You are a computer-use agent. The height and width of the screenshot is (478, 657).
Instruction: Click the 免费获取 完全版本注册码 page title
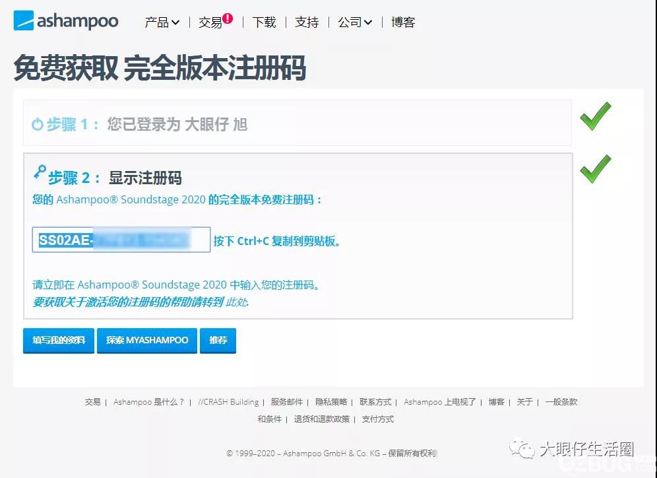pyautogui.click(x=160, y=68)
